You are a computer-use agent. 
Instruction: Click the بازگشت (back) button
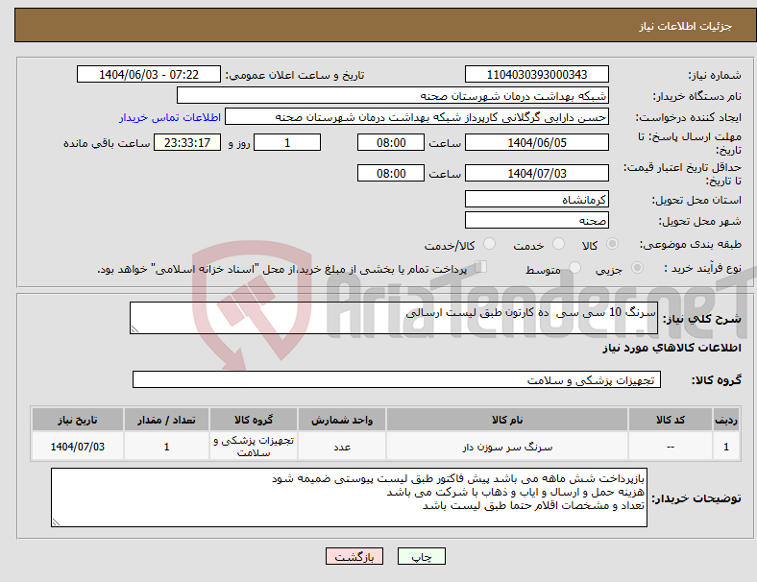[x=354, y=556]
